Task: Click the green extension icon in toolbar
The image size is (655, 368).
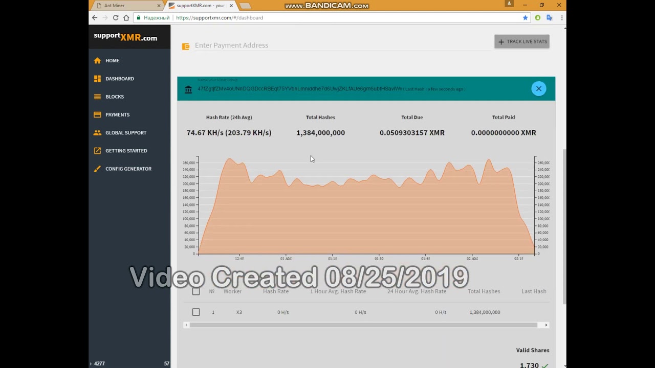Action: [x=537, y=17]
